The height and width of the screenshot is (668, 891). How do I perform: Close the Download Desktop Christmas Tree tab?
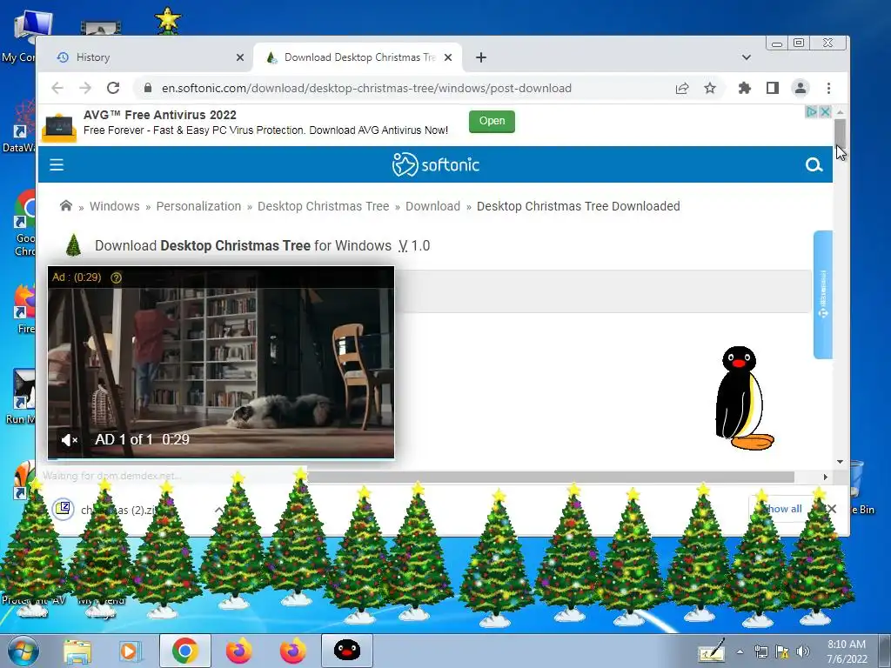point(448,57)
